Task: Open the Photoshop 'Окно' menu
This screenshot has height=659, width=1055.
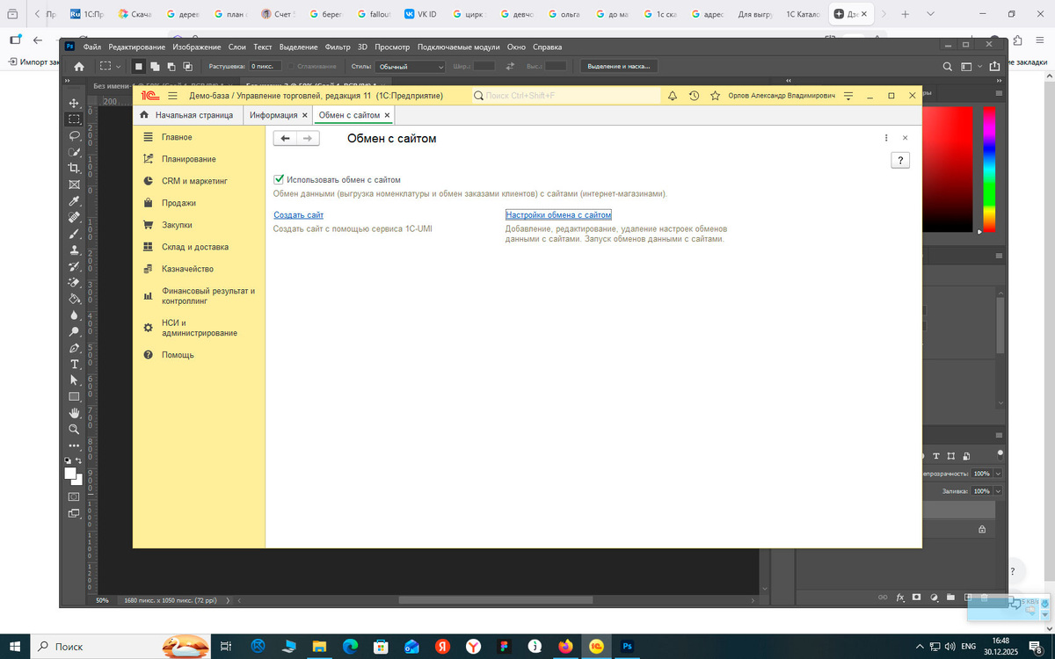Action: click(x=517, y=47)
